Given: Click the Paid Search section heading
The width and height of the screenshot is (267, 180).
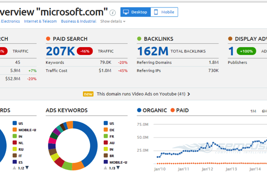Looking at the screenshot, I should click(x=70, y=39).
